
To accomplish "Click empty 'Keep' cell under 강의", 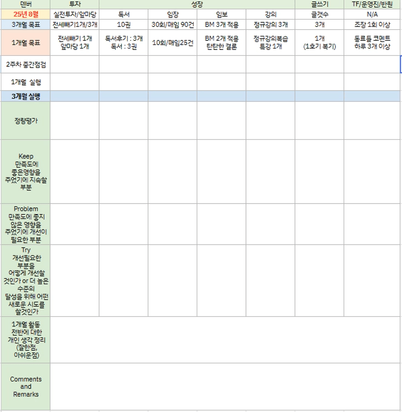I will 270,172.
